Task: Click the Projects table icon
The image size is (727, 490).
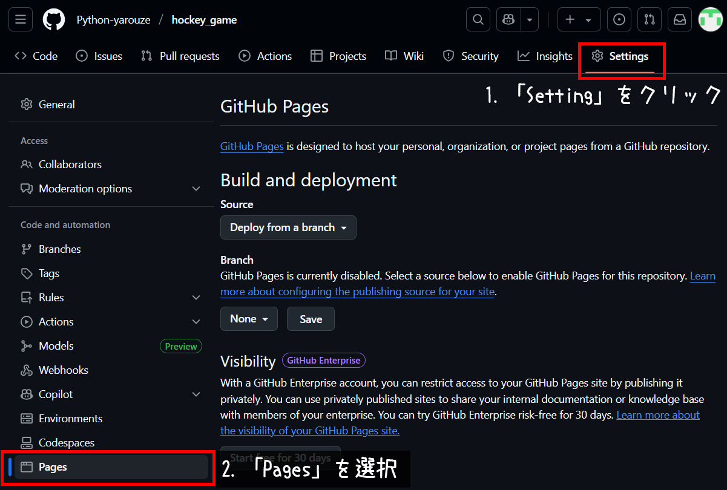Action: pyautogui.click(x=317, y=56)
